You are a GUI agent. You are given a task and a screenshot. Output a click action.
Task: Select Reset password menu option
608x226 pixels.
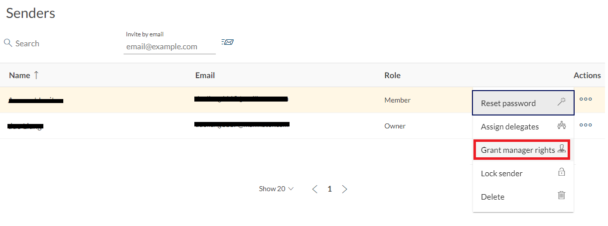[523, 103]
